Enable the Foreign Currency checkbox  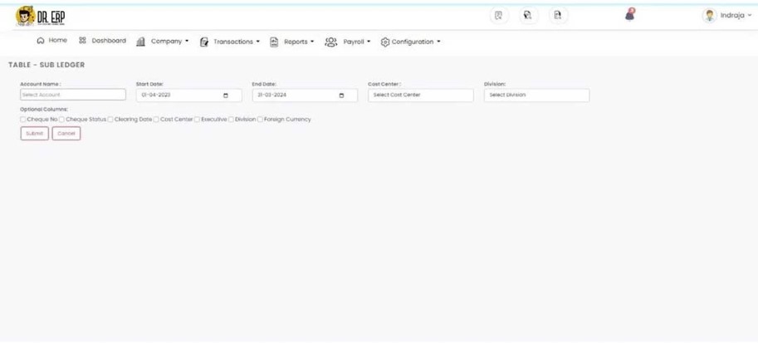[x=260, y=120]
